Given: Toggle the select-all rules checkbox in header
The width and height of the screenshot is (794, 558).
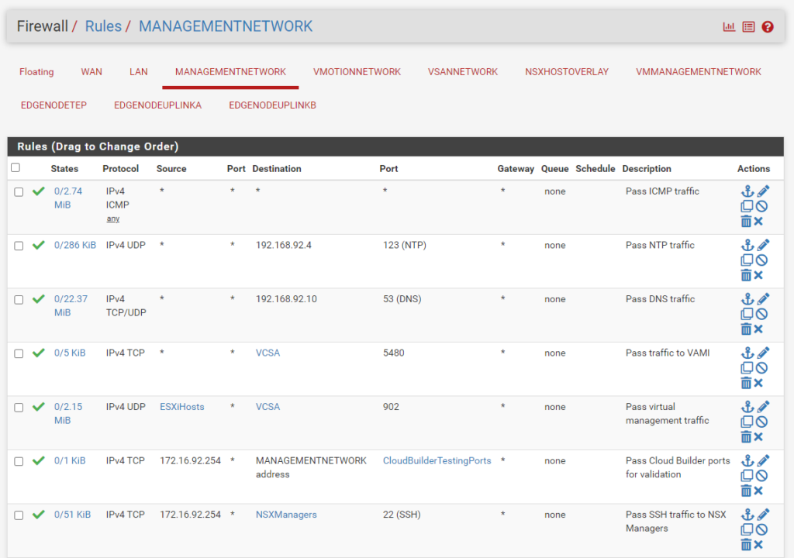Looking at the screenshot, I should pyautogui.click(x=16, y=167).
